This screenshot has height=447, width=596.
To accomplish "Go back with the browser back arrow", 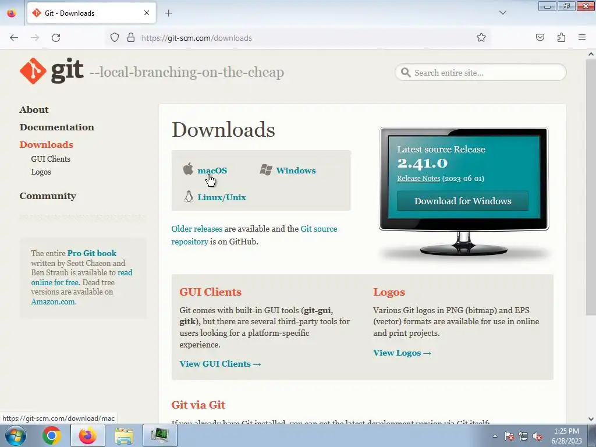I will [14, 38].
